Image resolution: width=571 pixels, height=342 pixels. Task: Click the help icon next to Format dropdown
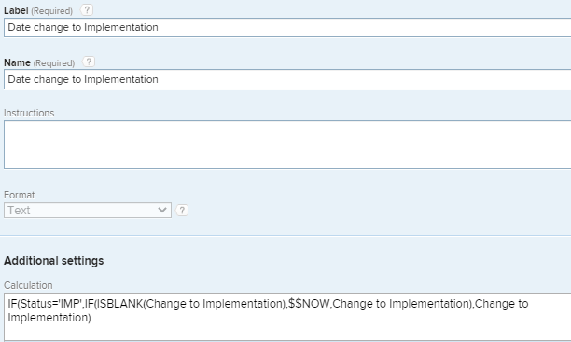pos(182,211)
